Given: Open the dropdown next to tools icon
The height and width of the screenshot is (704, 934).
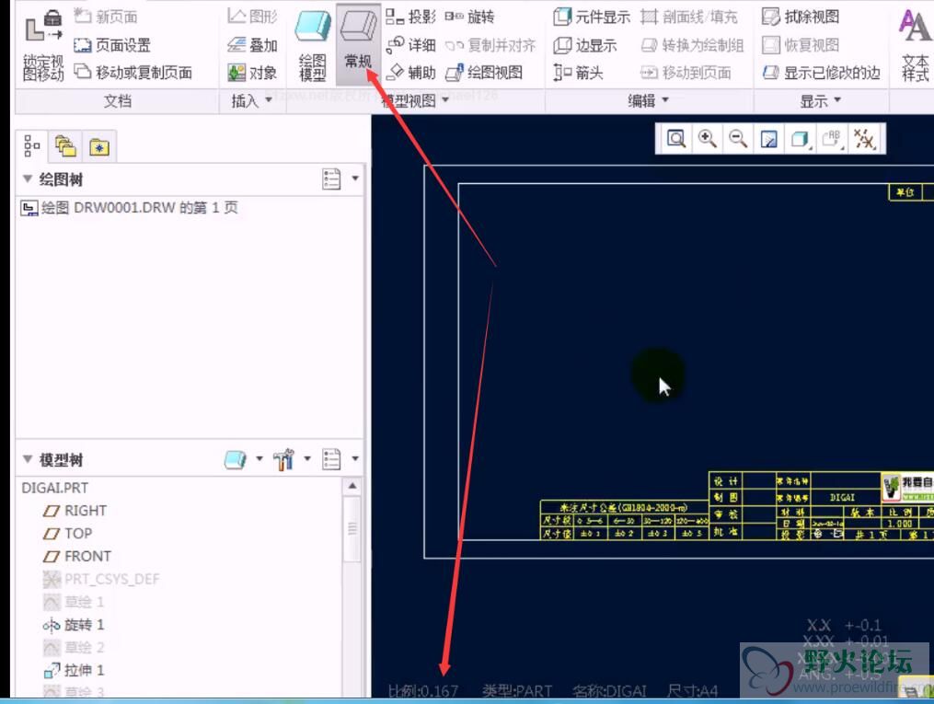Looking at the screenshot, I should click(307, 458).
